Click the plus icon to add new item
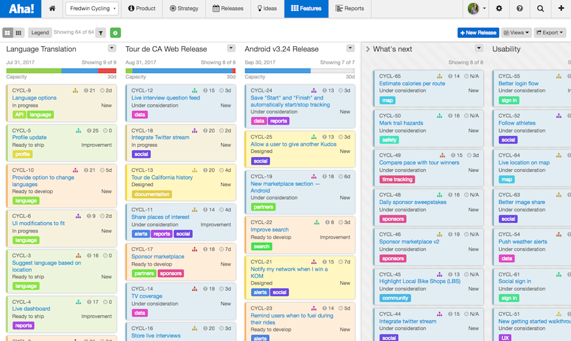The width and height of the screenshot is (571, 341). [x=561, y=9]
